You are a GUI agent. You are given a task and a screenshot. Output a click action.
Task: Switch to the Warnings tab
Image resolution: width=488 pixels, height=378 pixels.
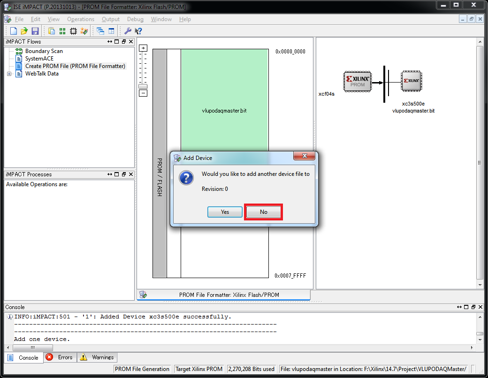point(97,357)
